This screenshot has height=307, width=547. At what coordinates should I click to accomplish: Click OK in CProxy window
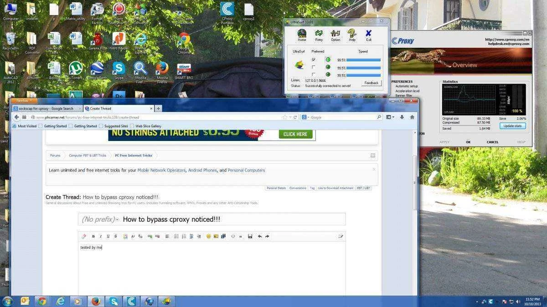[x=468, y=142]
